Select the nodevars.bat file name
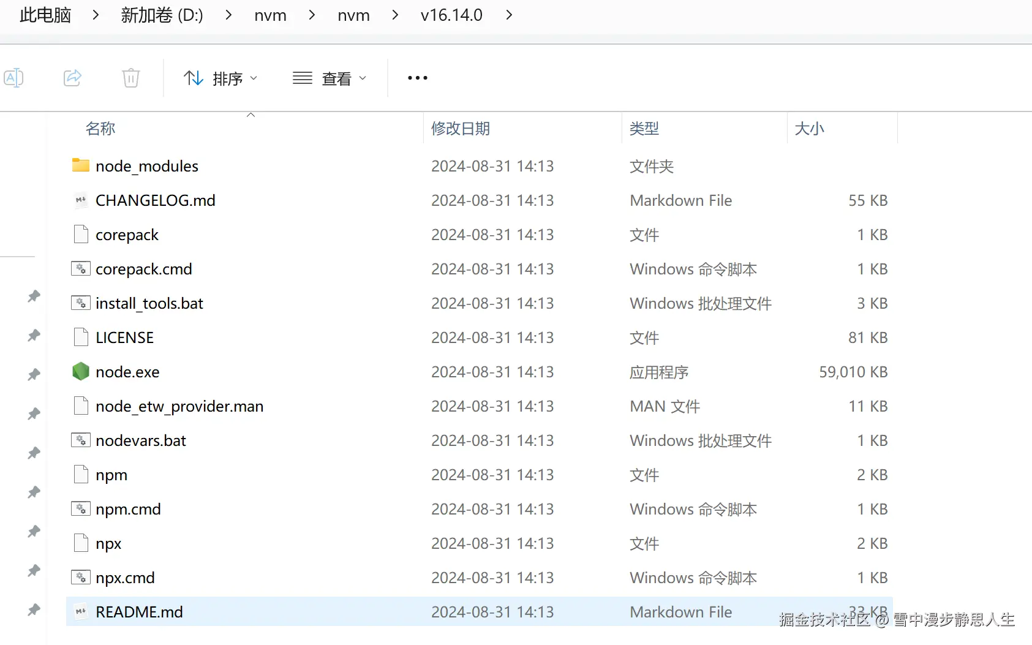 pyautogui.click(x=141, y=440)
